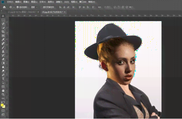Image resolution: width=182 pixels, height=119 pixels.
Task: Select the History Brush tool
Action: [x=3, y=55]
